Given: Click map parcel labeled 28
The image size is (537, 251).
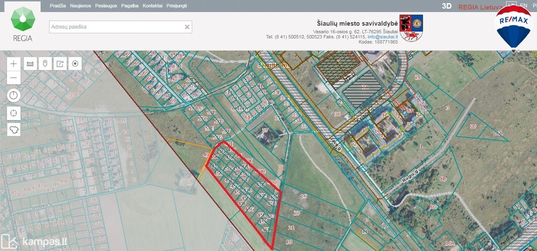Looking at the screenshot, I should click(418, 77).
